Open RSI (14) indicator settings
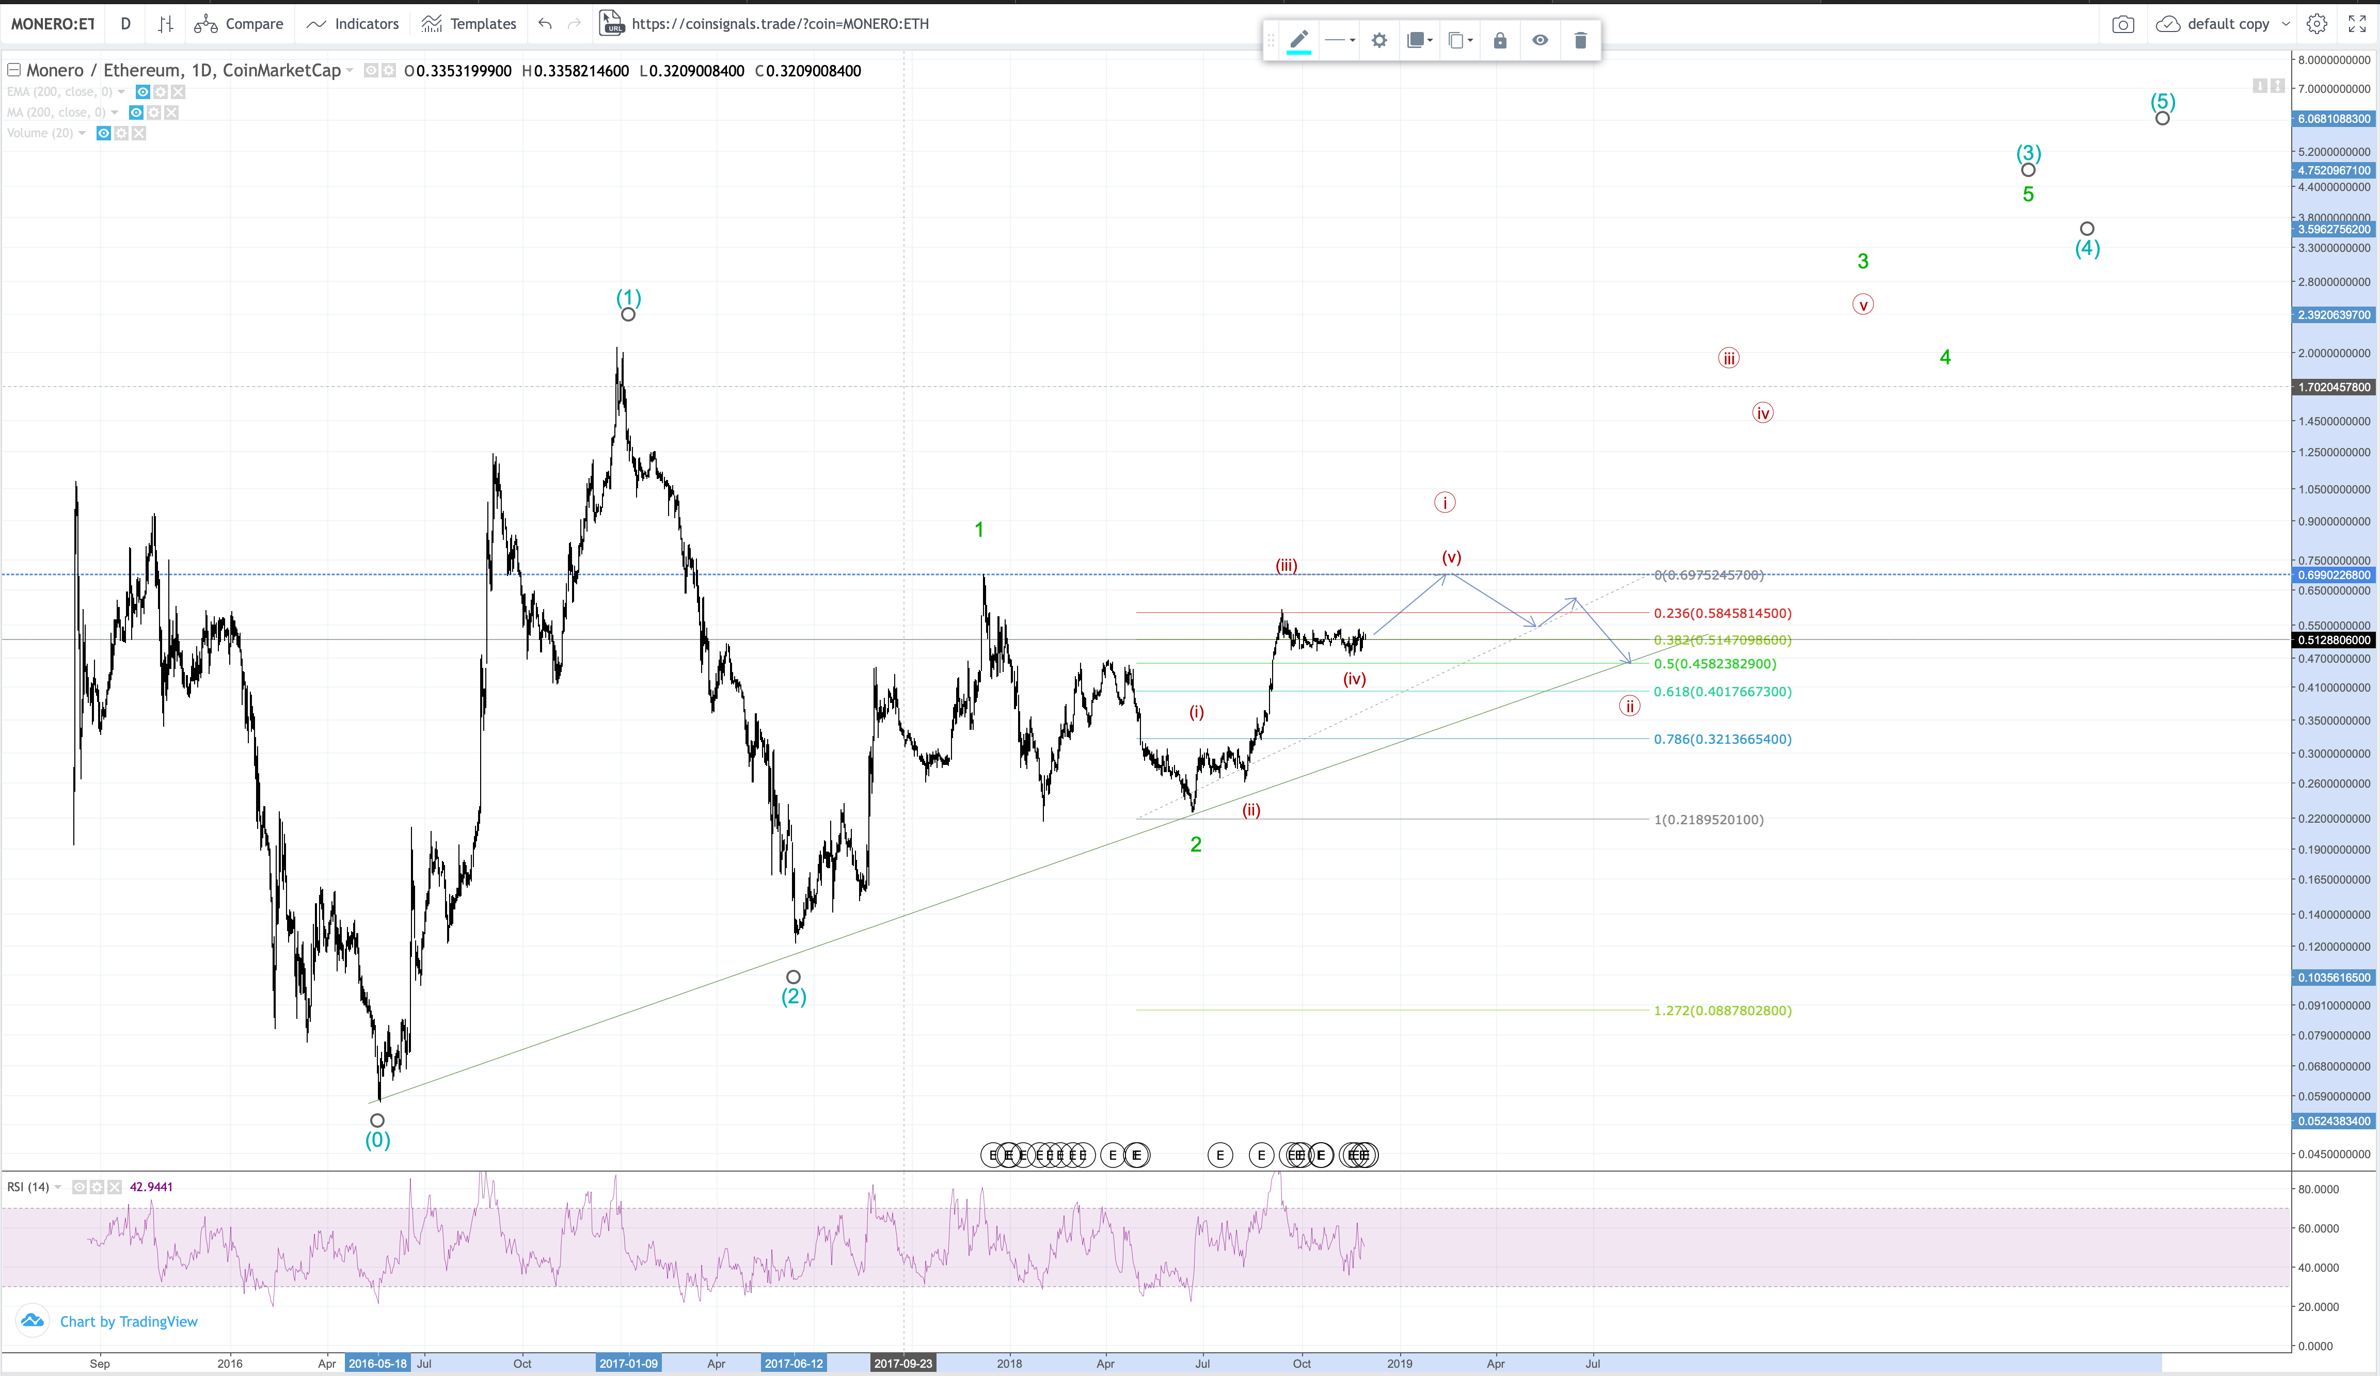 97,1187
